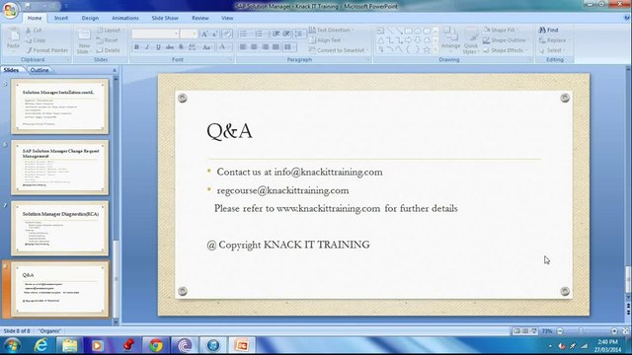632x355 pixels.
Task: Toggle Text Shadow
Action: (x=181, y=47)
